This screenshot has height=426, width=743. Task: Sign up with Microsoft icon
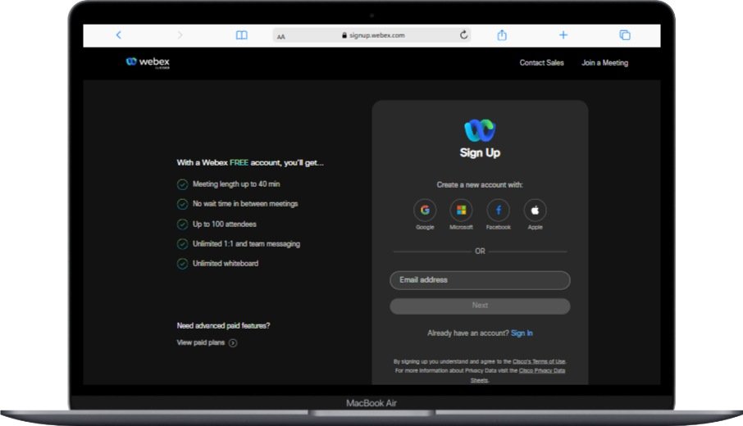(x=461, y=211)
